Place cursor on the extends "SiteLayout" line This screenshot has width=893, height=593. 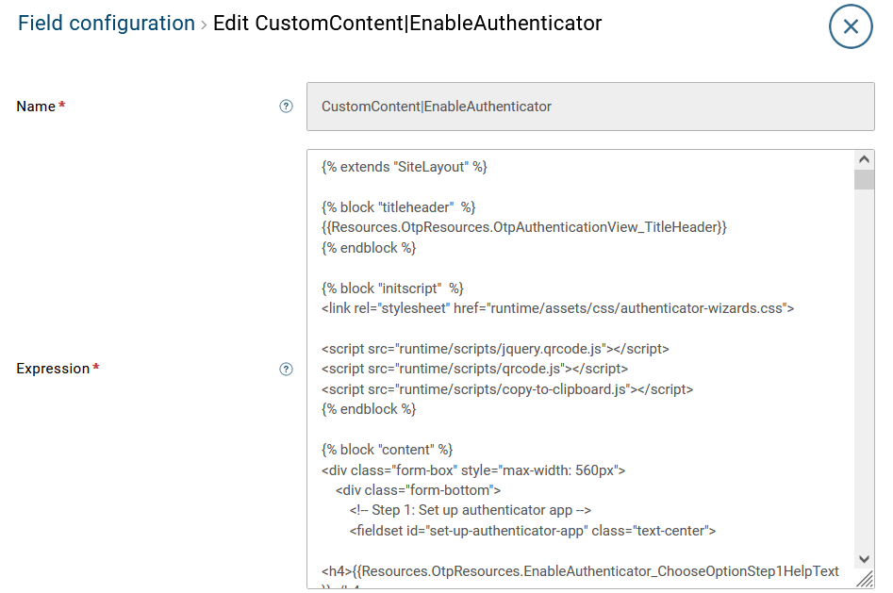(x=404, y=167)
